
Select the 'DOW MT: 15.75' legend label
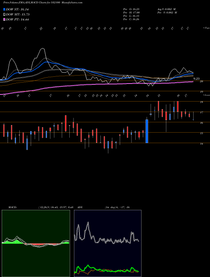click(x=18, y=15)
